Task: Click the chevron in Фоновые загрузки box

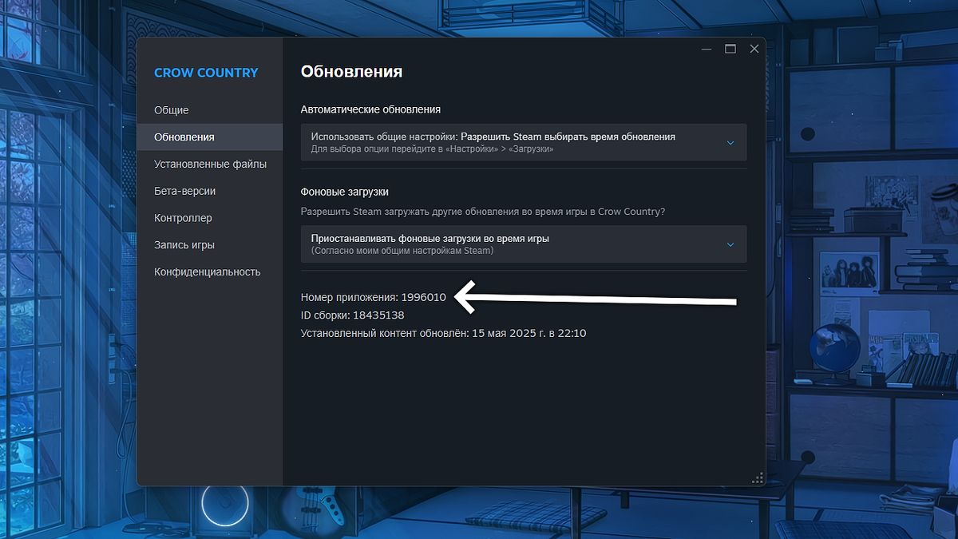Action: [730, 244]
